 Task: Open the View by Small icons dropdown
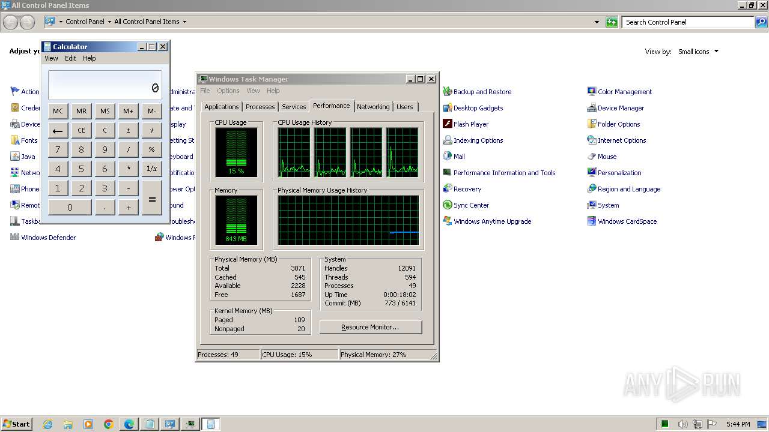[x=698, y=52]
